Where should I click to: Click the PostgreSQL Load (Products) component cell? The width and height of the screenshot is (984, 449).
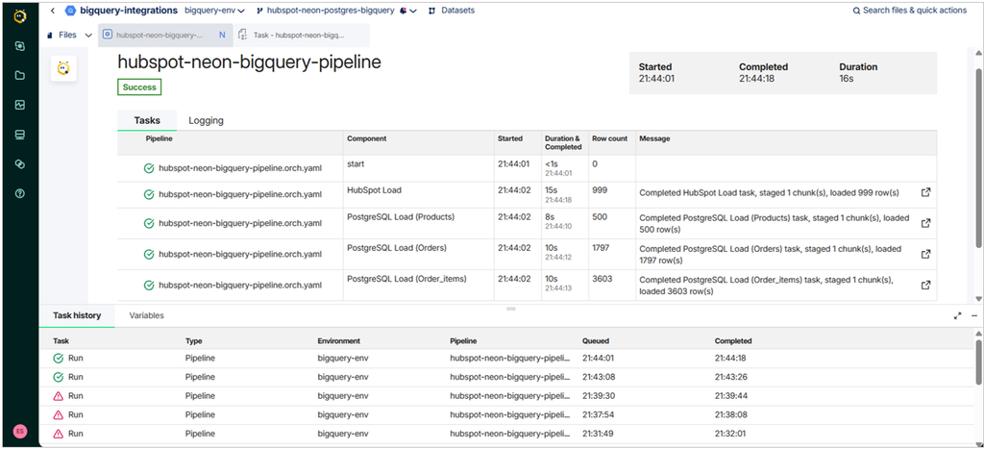(x=419, y=223)
